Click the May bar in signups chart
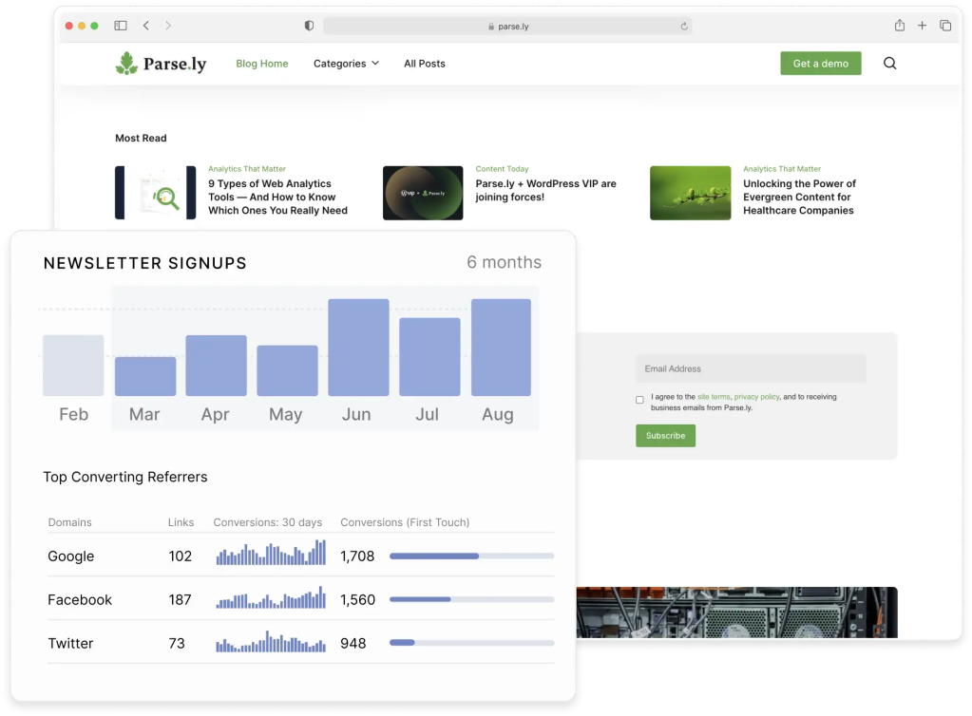Image resolution: width=972 pixels, height=716 pixels. 287,370
